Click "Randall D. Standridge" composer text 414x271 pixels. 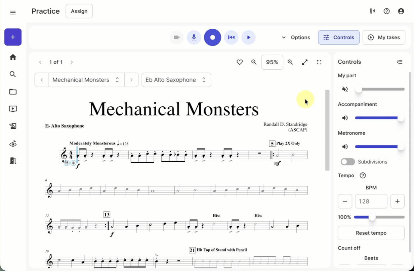point(285,124)
